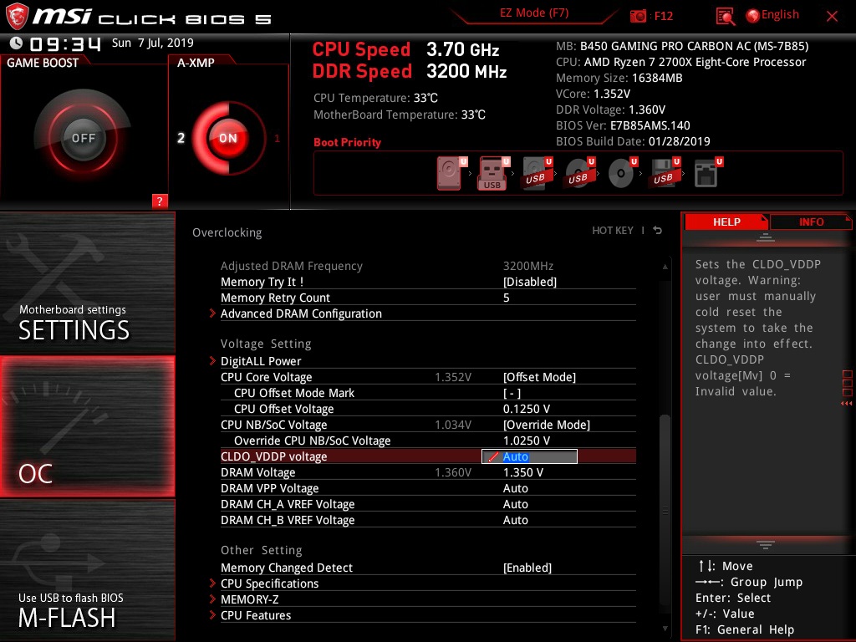Viewport: 856px width, 642px height.
Task: Click the scrollbar down arrow
Action: coord(665,629)
